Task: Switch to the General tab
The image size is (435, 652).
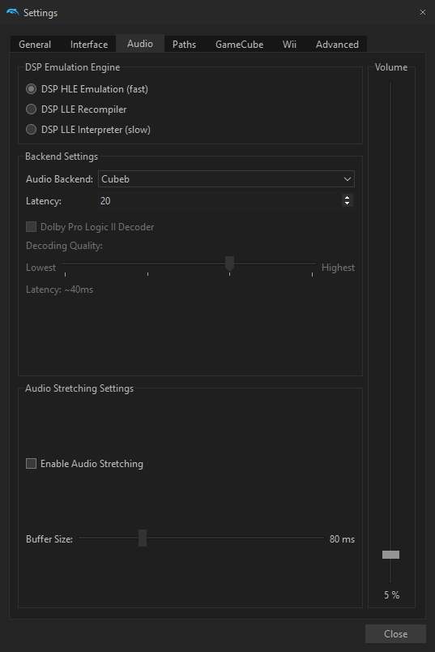Action: click(x=35, y=45)
